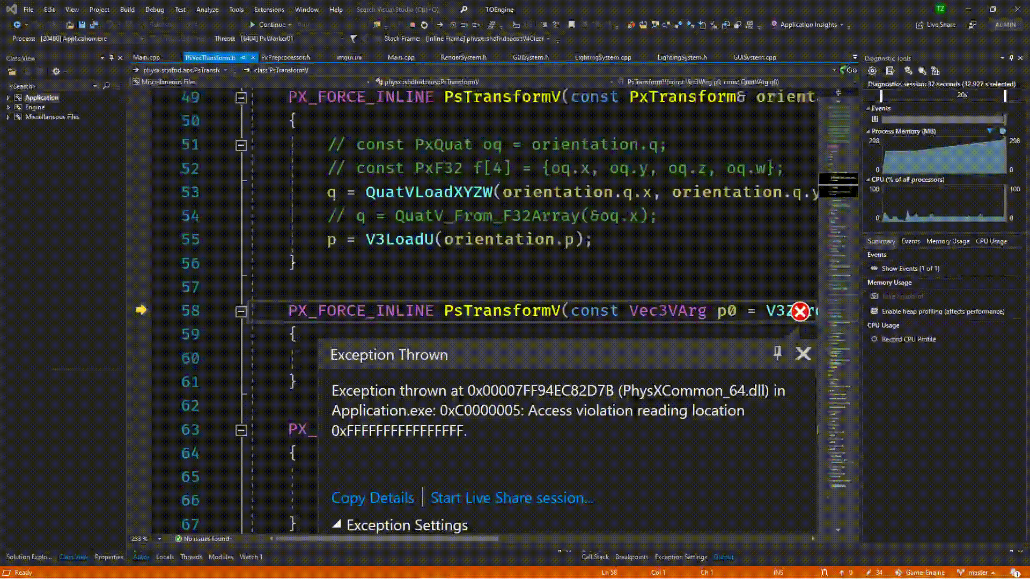Viewport: 1030px width, 579px height.
Task: Click Start Live Share session link
Action: [x=511, y=498]
